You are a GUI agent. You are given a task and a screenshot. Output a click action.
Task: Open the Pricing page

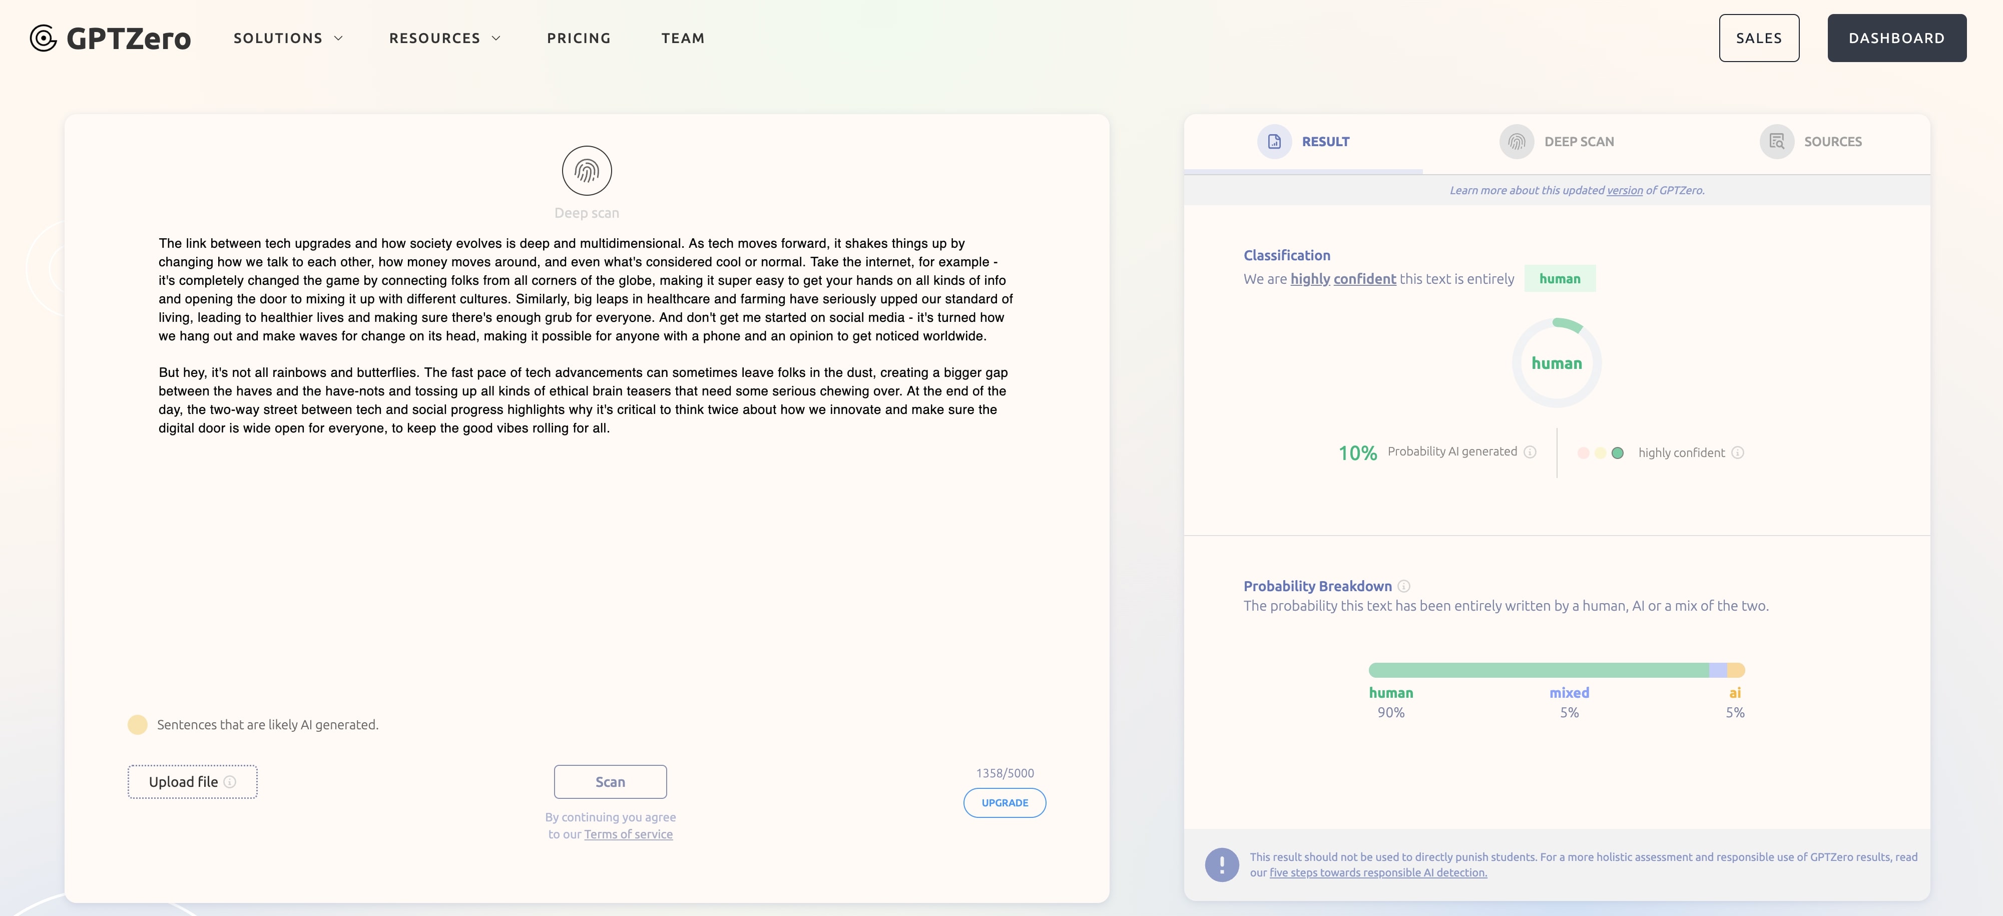(579, 38)
